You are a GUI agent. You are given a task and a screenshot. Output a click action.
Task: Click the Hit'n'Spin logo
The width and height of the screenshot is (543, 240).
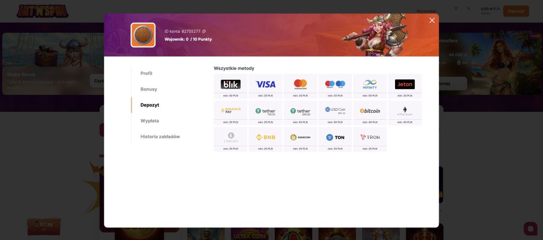click(x=42, y=11)
